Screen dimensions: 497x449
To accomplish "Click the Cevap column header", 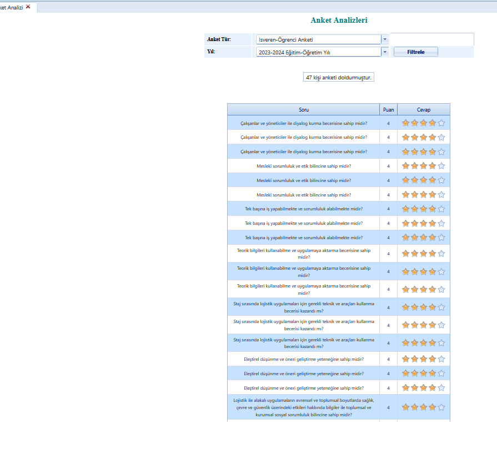I will coord(424,110).
